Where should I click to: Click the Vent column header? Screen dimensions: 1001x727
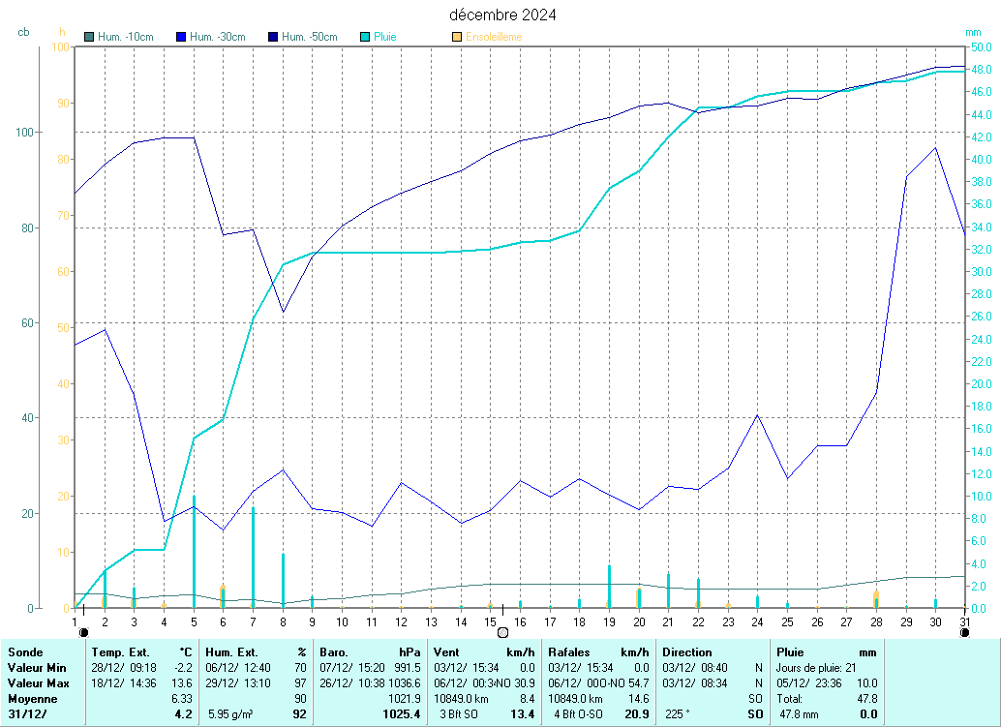(450, 652)
